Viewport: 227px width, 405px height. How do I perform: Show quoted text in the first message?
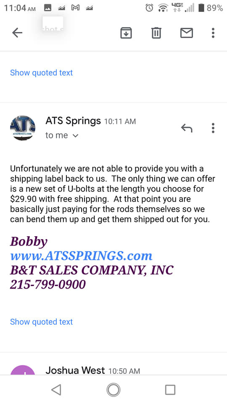click(x=42, y=73)
